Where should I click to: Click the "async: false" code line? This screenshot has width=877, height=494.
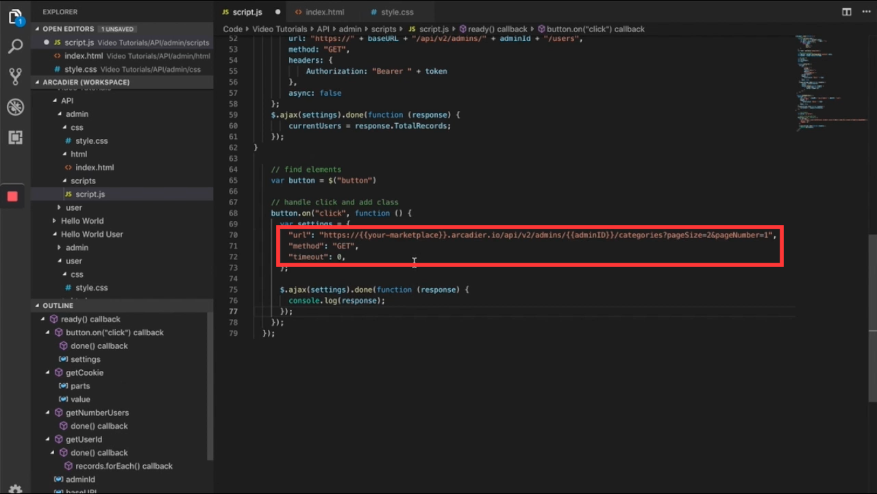[314, 93]
